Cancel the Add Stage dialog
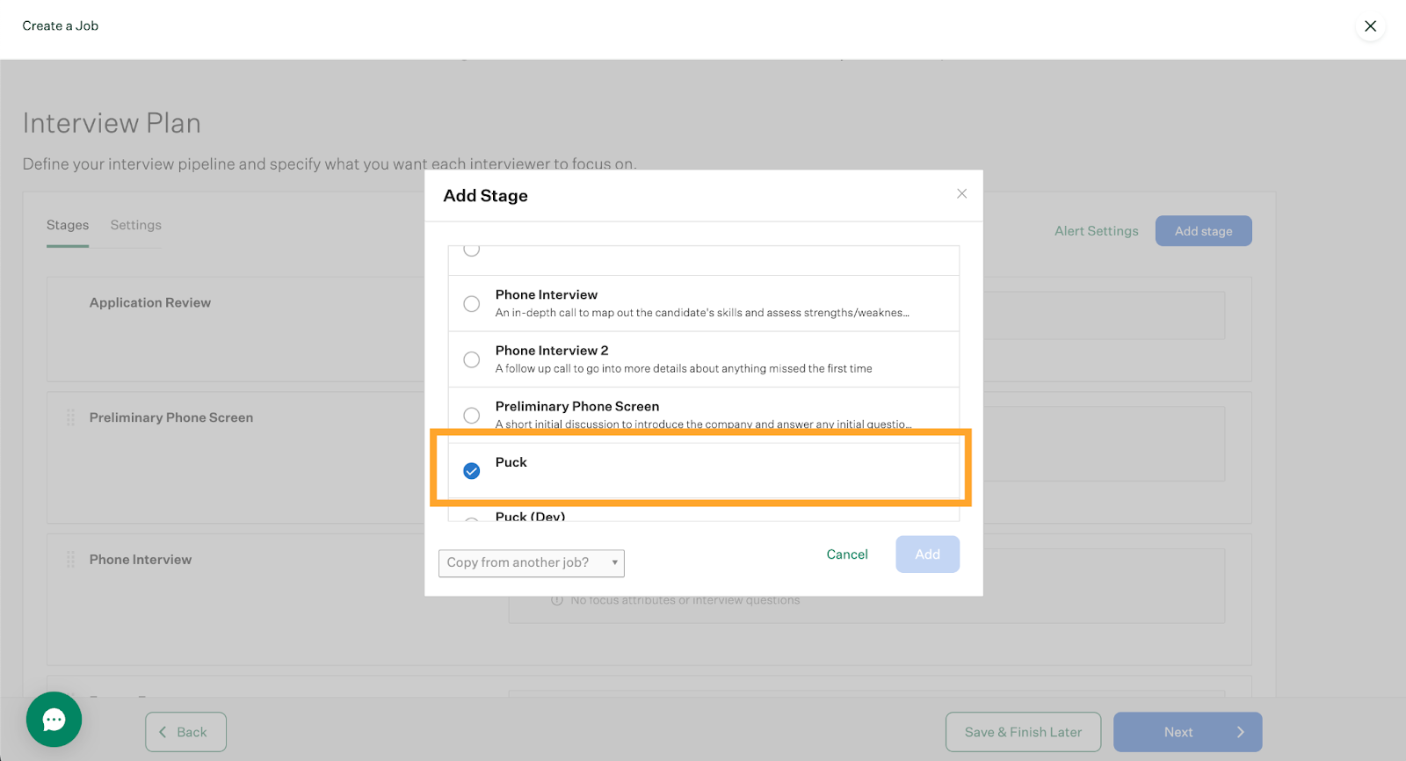Screen dimensions: 1406x761 point(846,554)
